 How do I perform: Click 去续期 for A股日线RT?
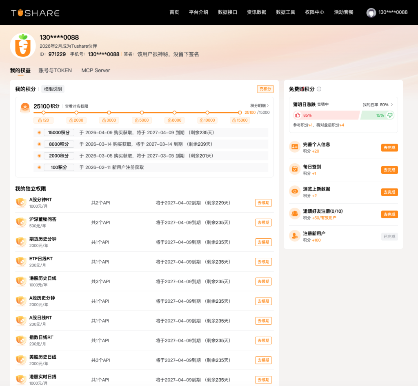pyautogui.click(x=263, y=321)
